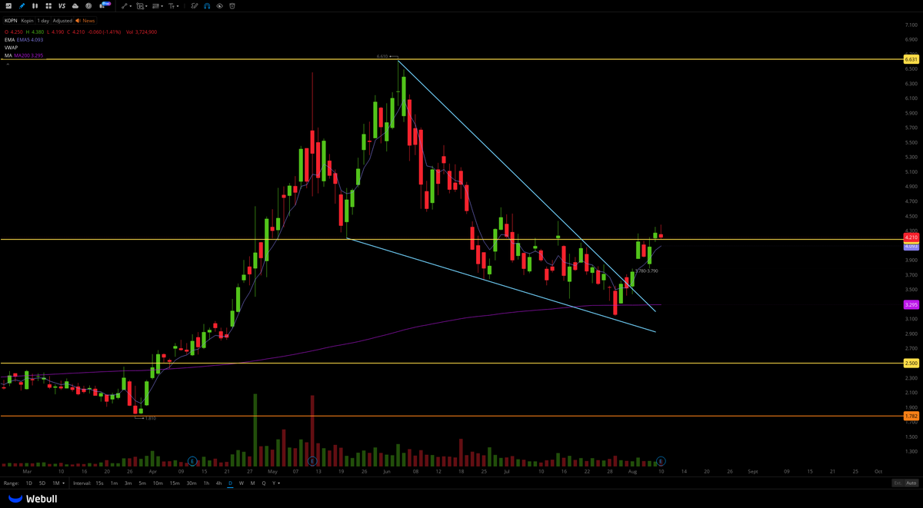Select the W weekly interval
923x508 pixels.
tap(242, 483)
